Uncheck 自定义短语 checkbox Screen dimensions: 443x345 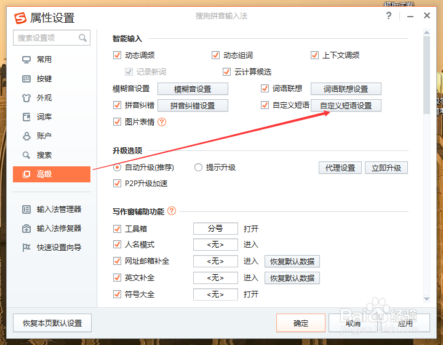pyautogui.click(x=265, y=105)
